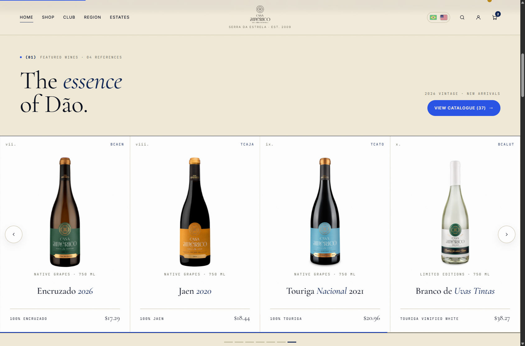Click the $38.27 price

pyautogui.click(x=502, y=318)
